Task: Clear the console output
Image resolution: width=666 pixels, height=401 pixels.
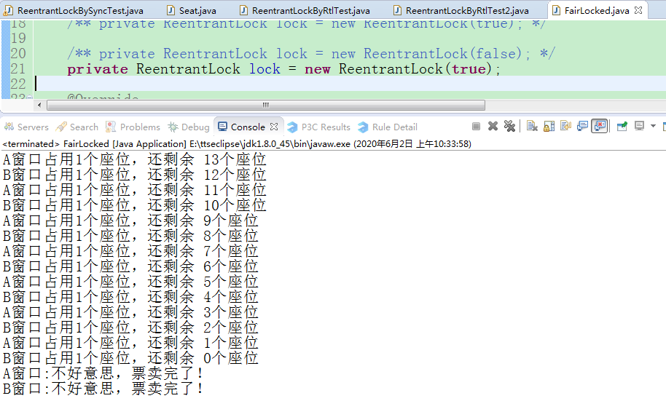Action: pos(532,127)
